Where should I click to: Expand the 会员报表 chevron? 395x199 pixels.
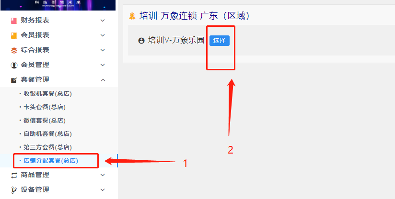[103, 35]
